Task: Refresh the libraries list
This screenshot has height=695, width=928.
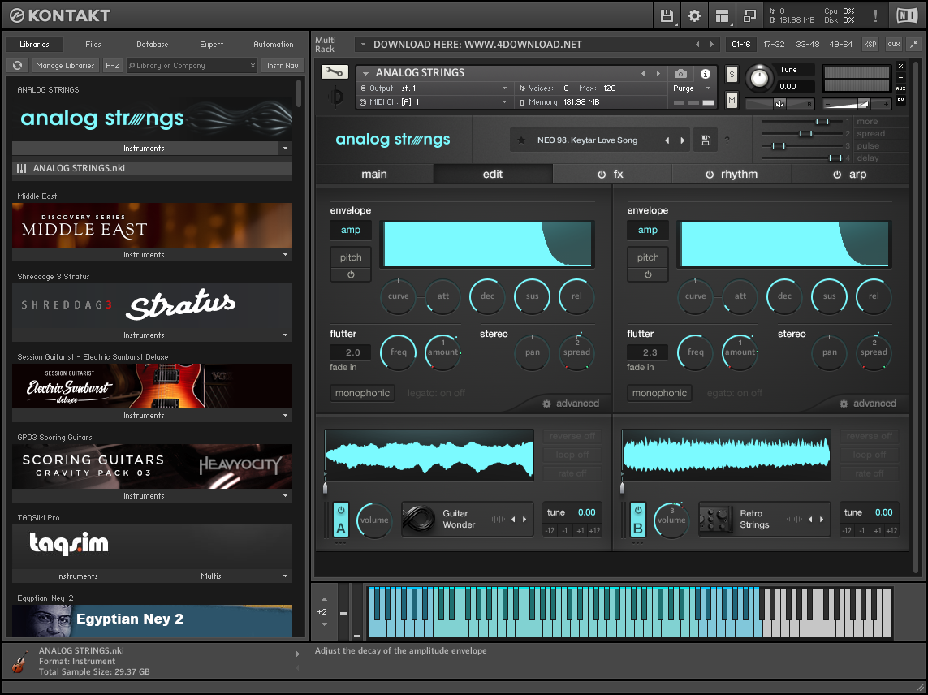Action: coord(18,66)
